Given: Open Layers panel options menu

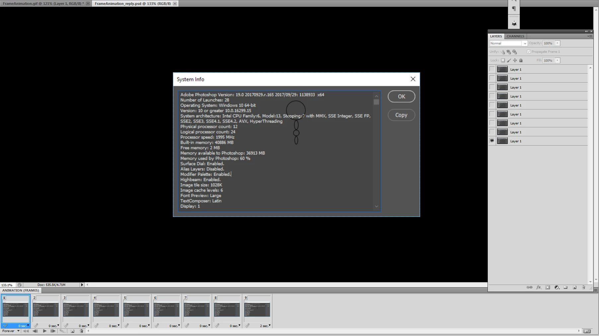Looking at the screenshot, I should (590, 36).
